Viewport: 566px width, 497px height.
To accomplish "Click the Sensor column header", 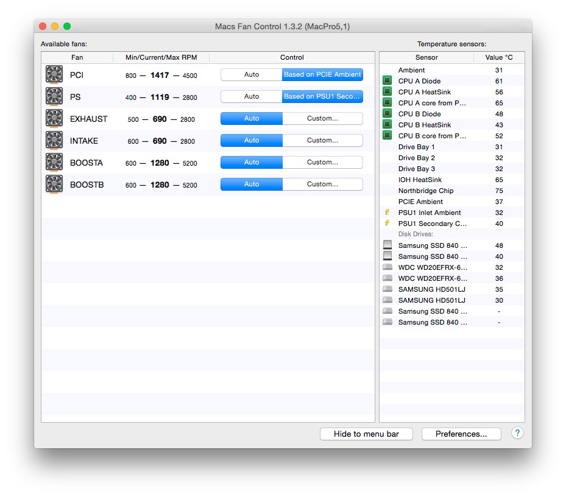I will (x=426, y=57).
